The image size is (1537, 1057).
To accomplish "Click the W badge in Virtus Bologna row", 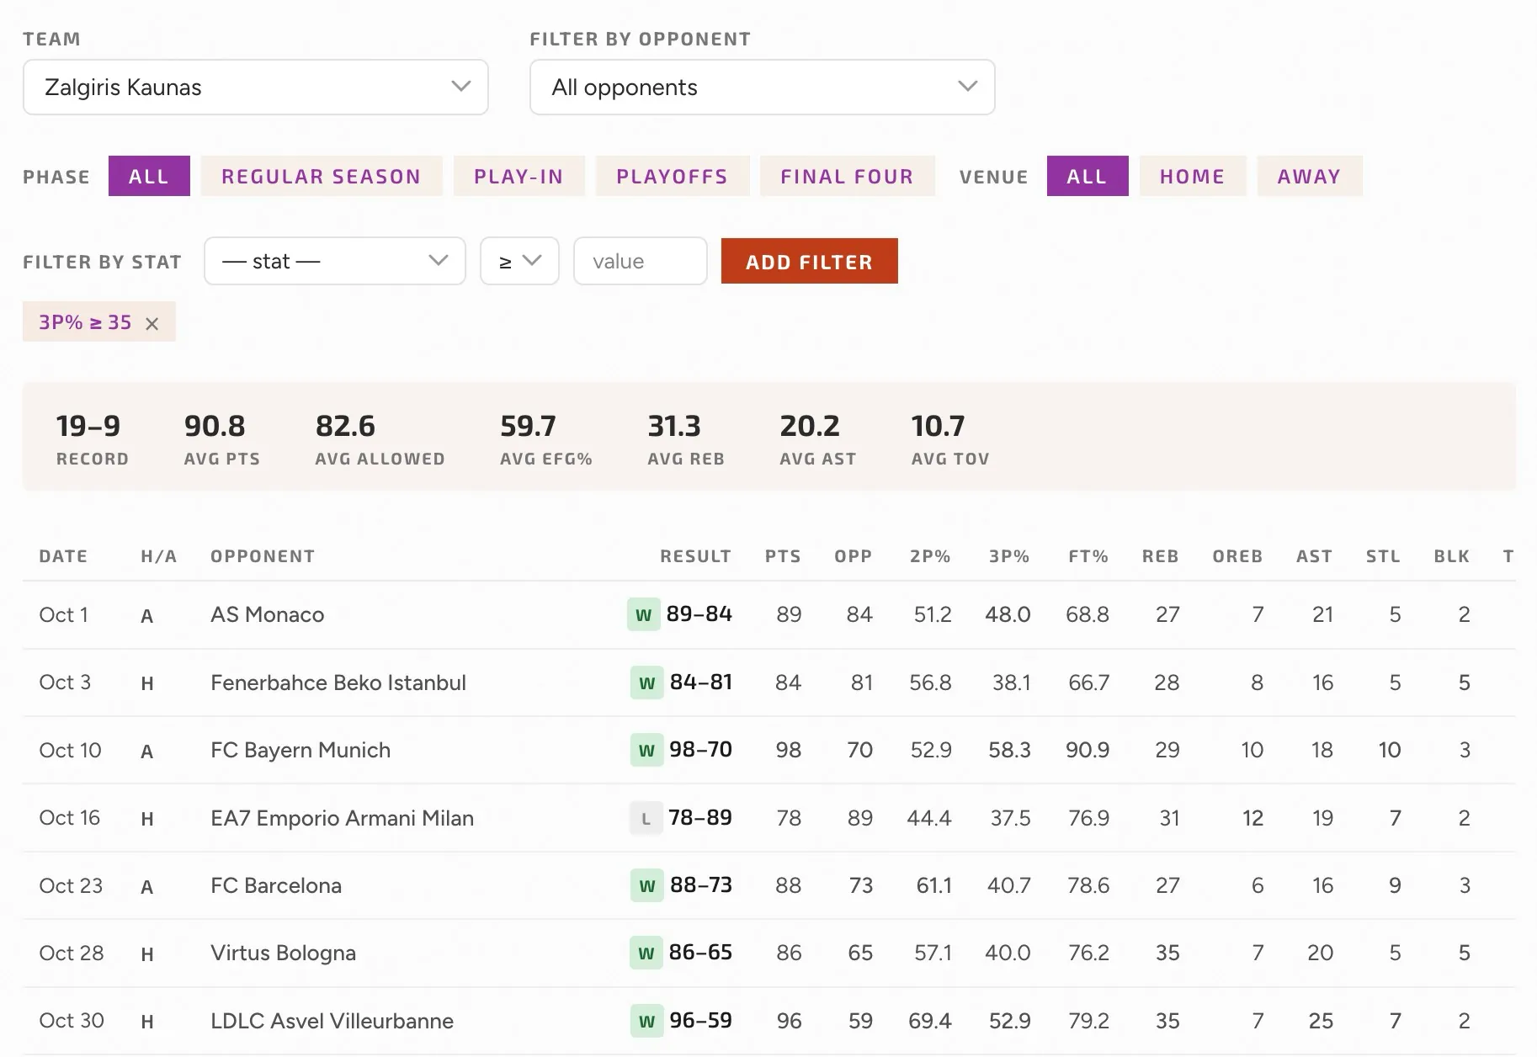I will point(646,953).
